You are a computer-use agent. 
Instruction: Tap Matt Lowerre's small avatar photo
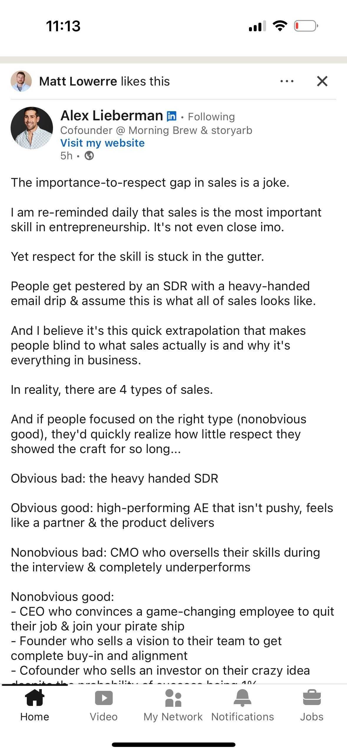coord(21,81)
